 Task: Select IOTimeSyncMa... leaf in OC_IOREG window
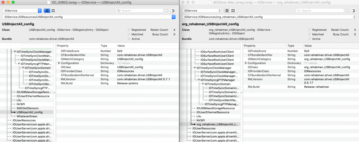(x=39, y=84)
